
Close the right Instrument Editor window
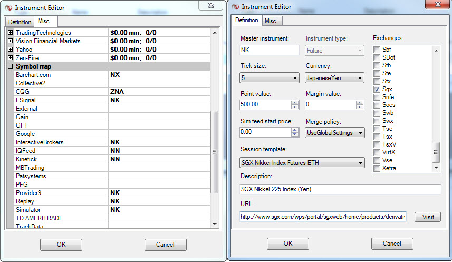438,4
